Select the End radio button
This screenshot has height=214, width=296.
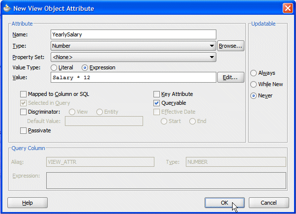click(192, 121)
